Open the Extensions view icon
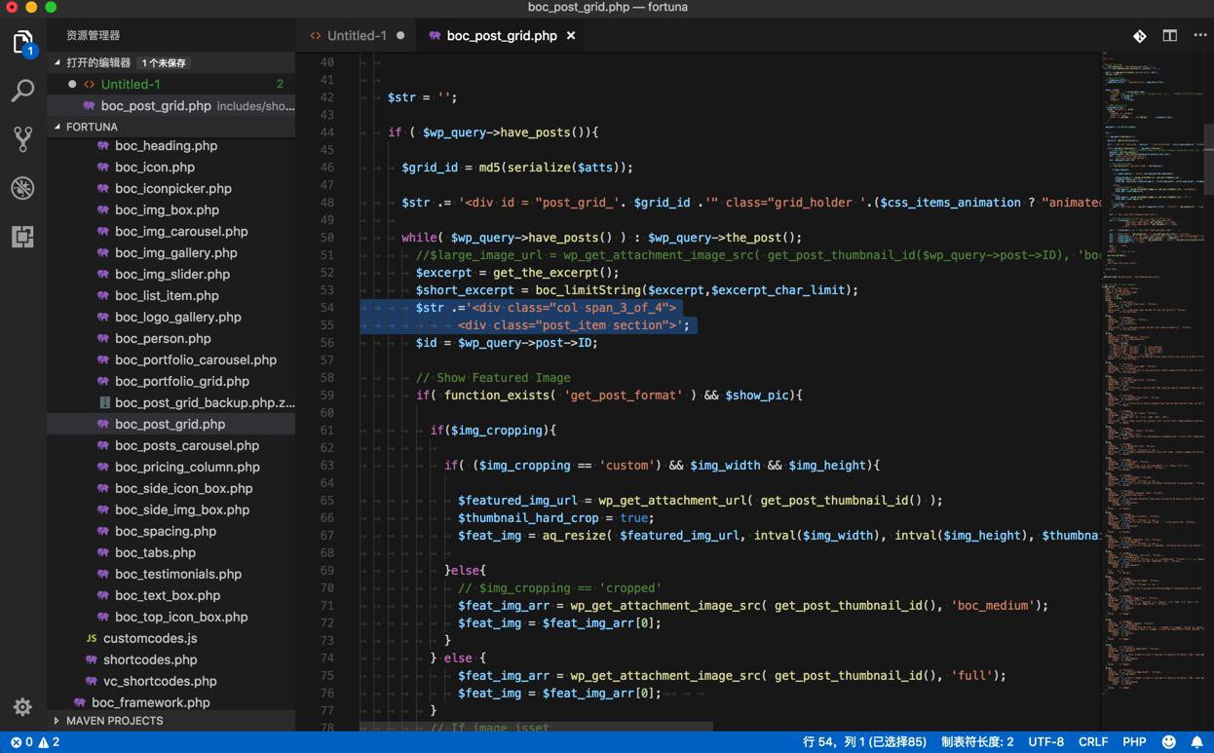This screenshot has width=1214, height=753. (23, 237)
